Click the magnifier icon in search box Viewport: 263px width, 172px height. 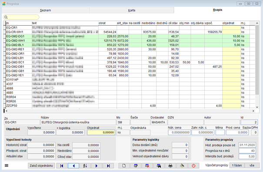pos(6,17)
